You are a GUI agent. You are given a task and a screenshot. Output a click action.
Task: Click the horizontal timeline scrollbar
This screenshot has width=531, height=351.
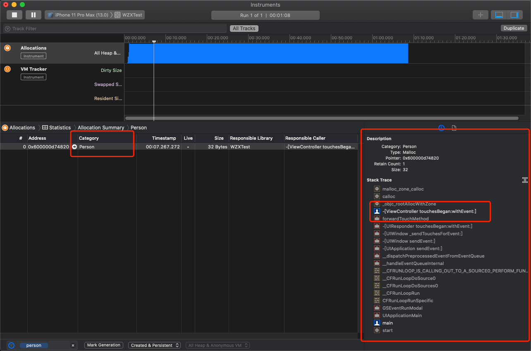click(322, 118)
